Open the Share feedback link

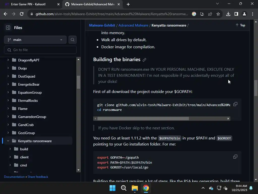[x=38, y=177]
